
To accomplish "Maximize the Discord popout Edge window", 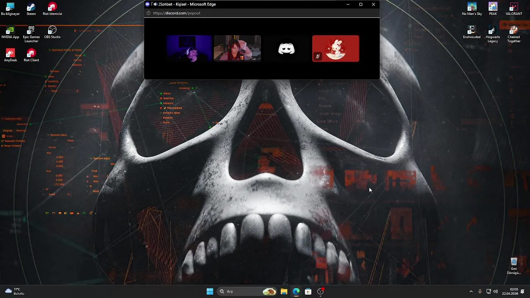I will (x=361, y=4).
